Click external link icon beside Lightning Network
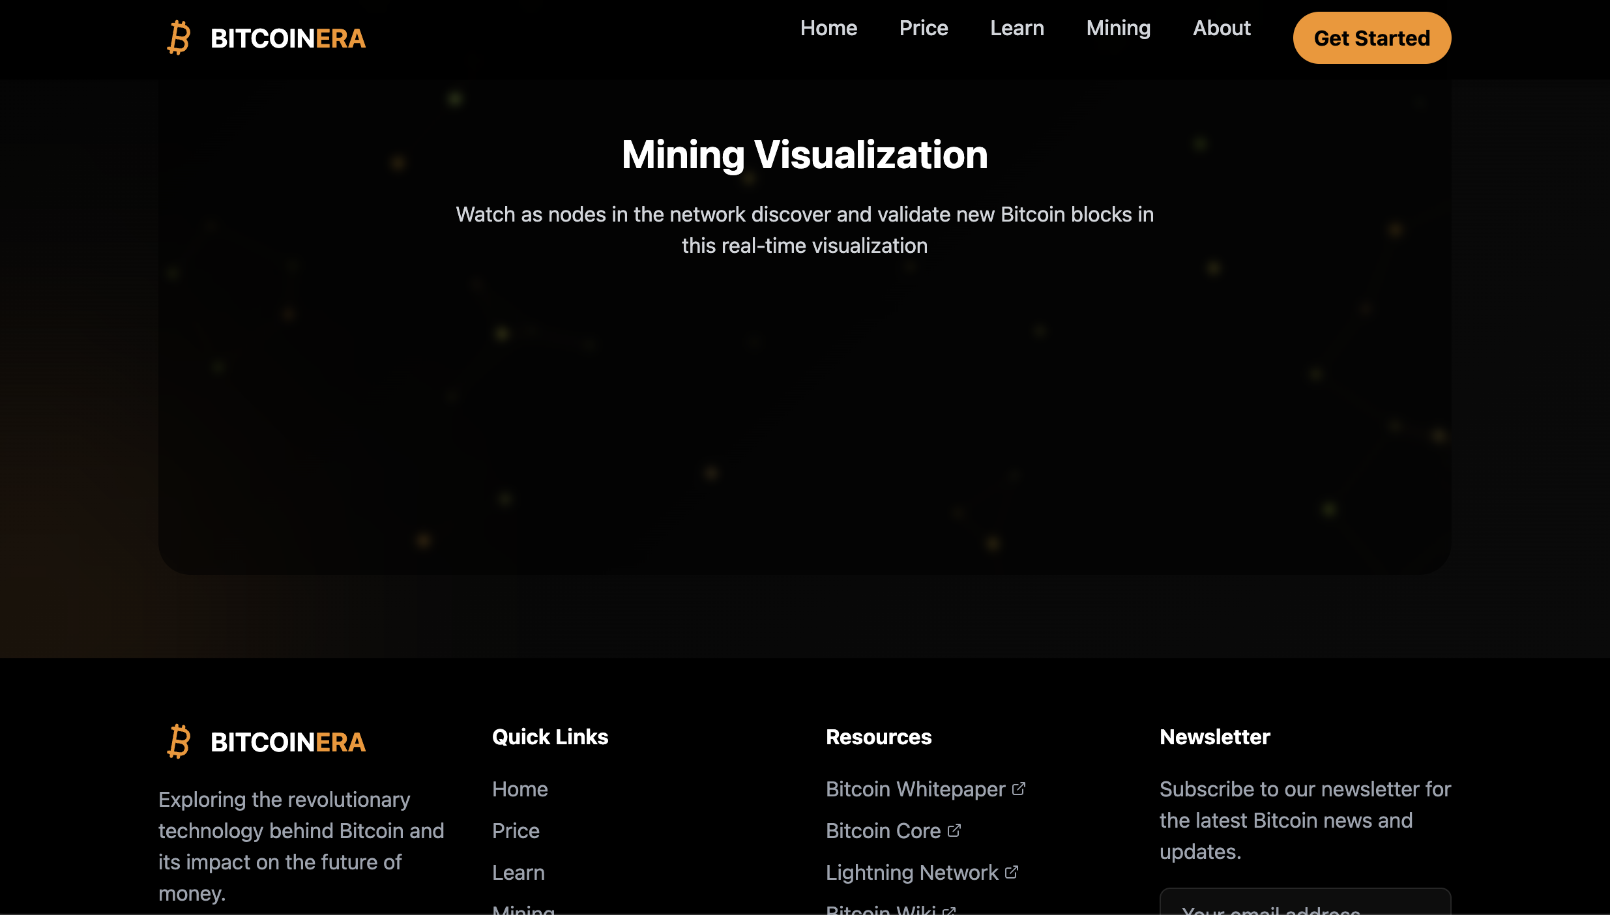Screen dimensions: 1610x915 point(1012,872)
